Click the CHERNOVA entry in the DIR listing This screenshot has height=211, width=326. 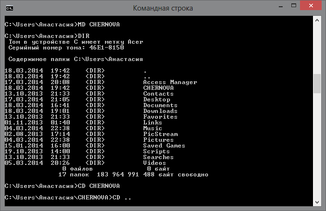click(158, 88)
